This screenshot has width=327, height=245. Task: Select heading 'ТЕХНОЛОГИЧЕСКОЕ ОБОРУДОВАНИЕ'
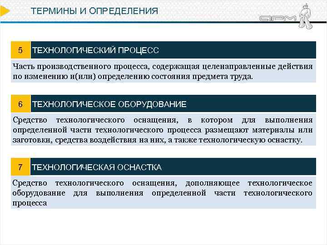[x=109, y=104]
